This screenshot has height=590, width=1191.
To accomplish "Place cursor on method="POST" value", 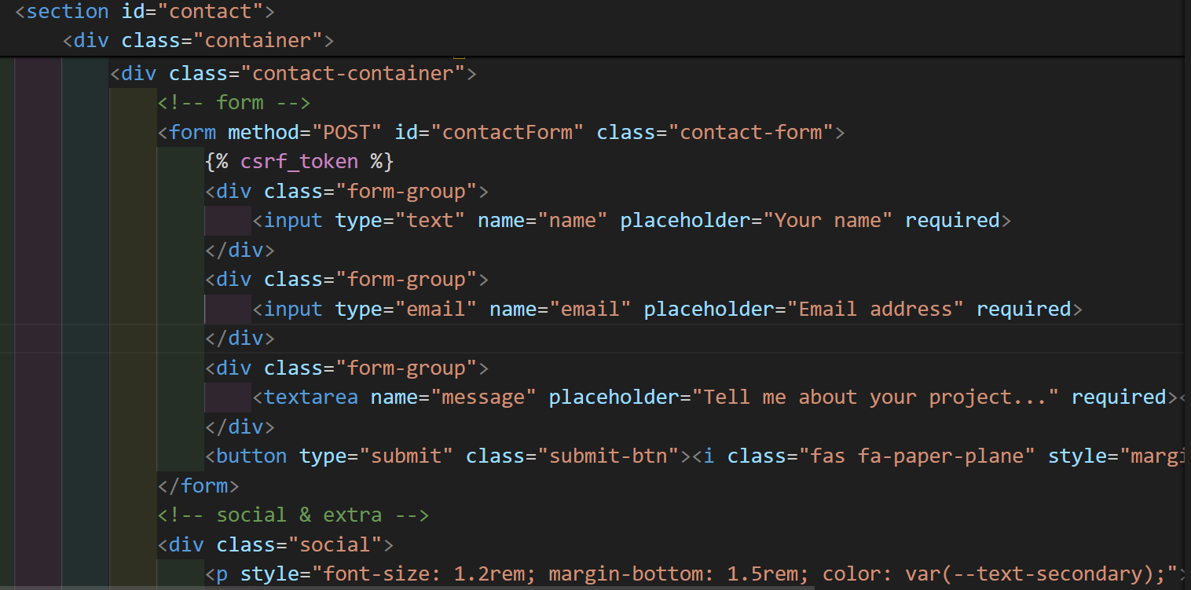I will pyautogui.click(x=346, y=132).
